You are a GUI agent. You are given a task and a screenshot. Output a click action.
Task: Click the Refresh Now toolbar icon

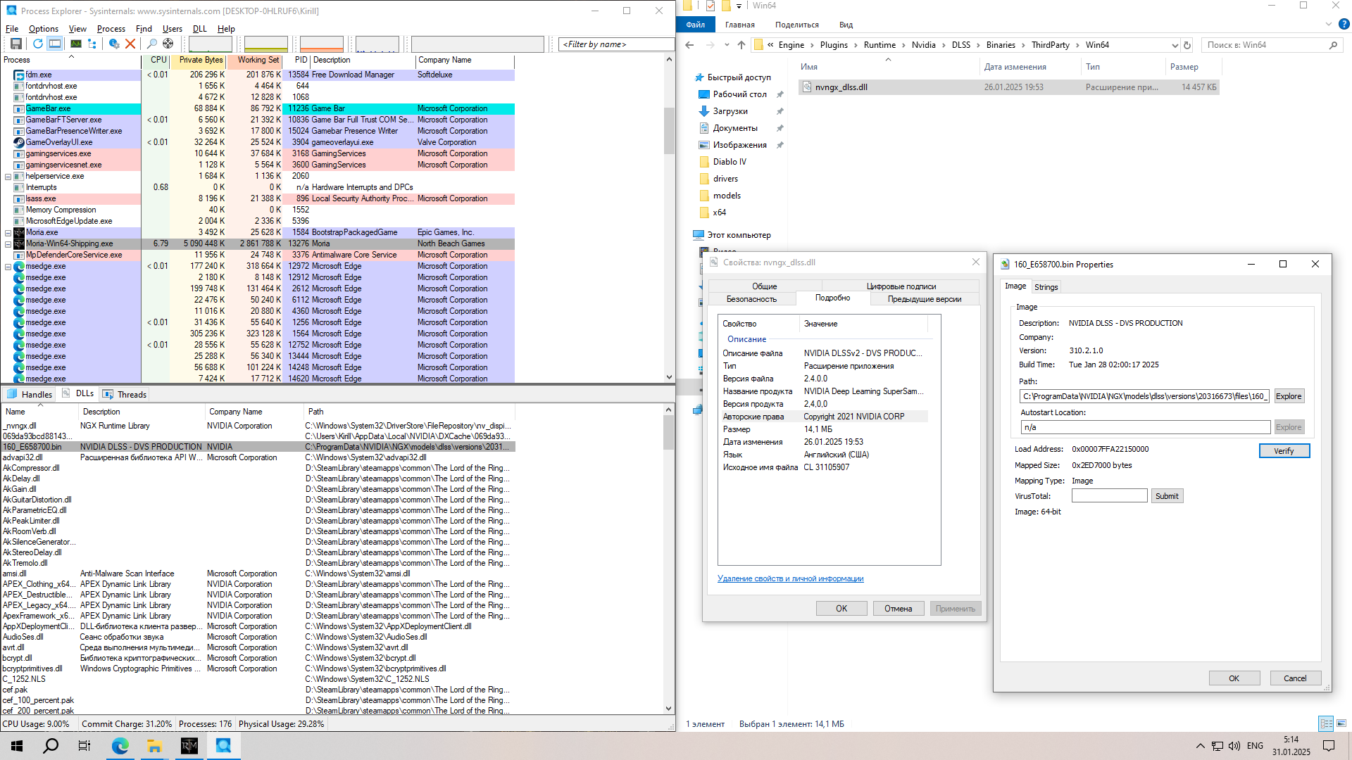pos(37,44)
